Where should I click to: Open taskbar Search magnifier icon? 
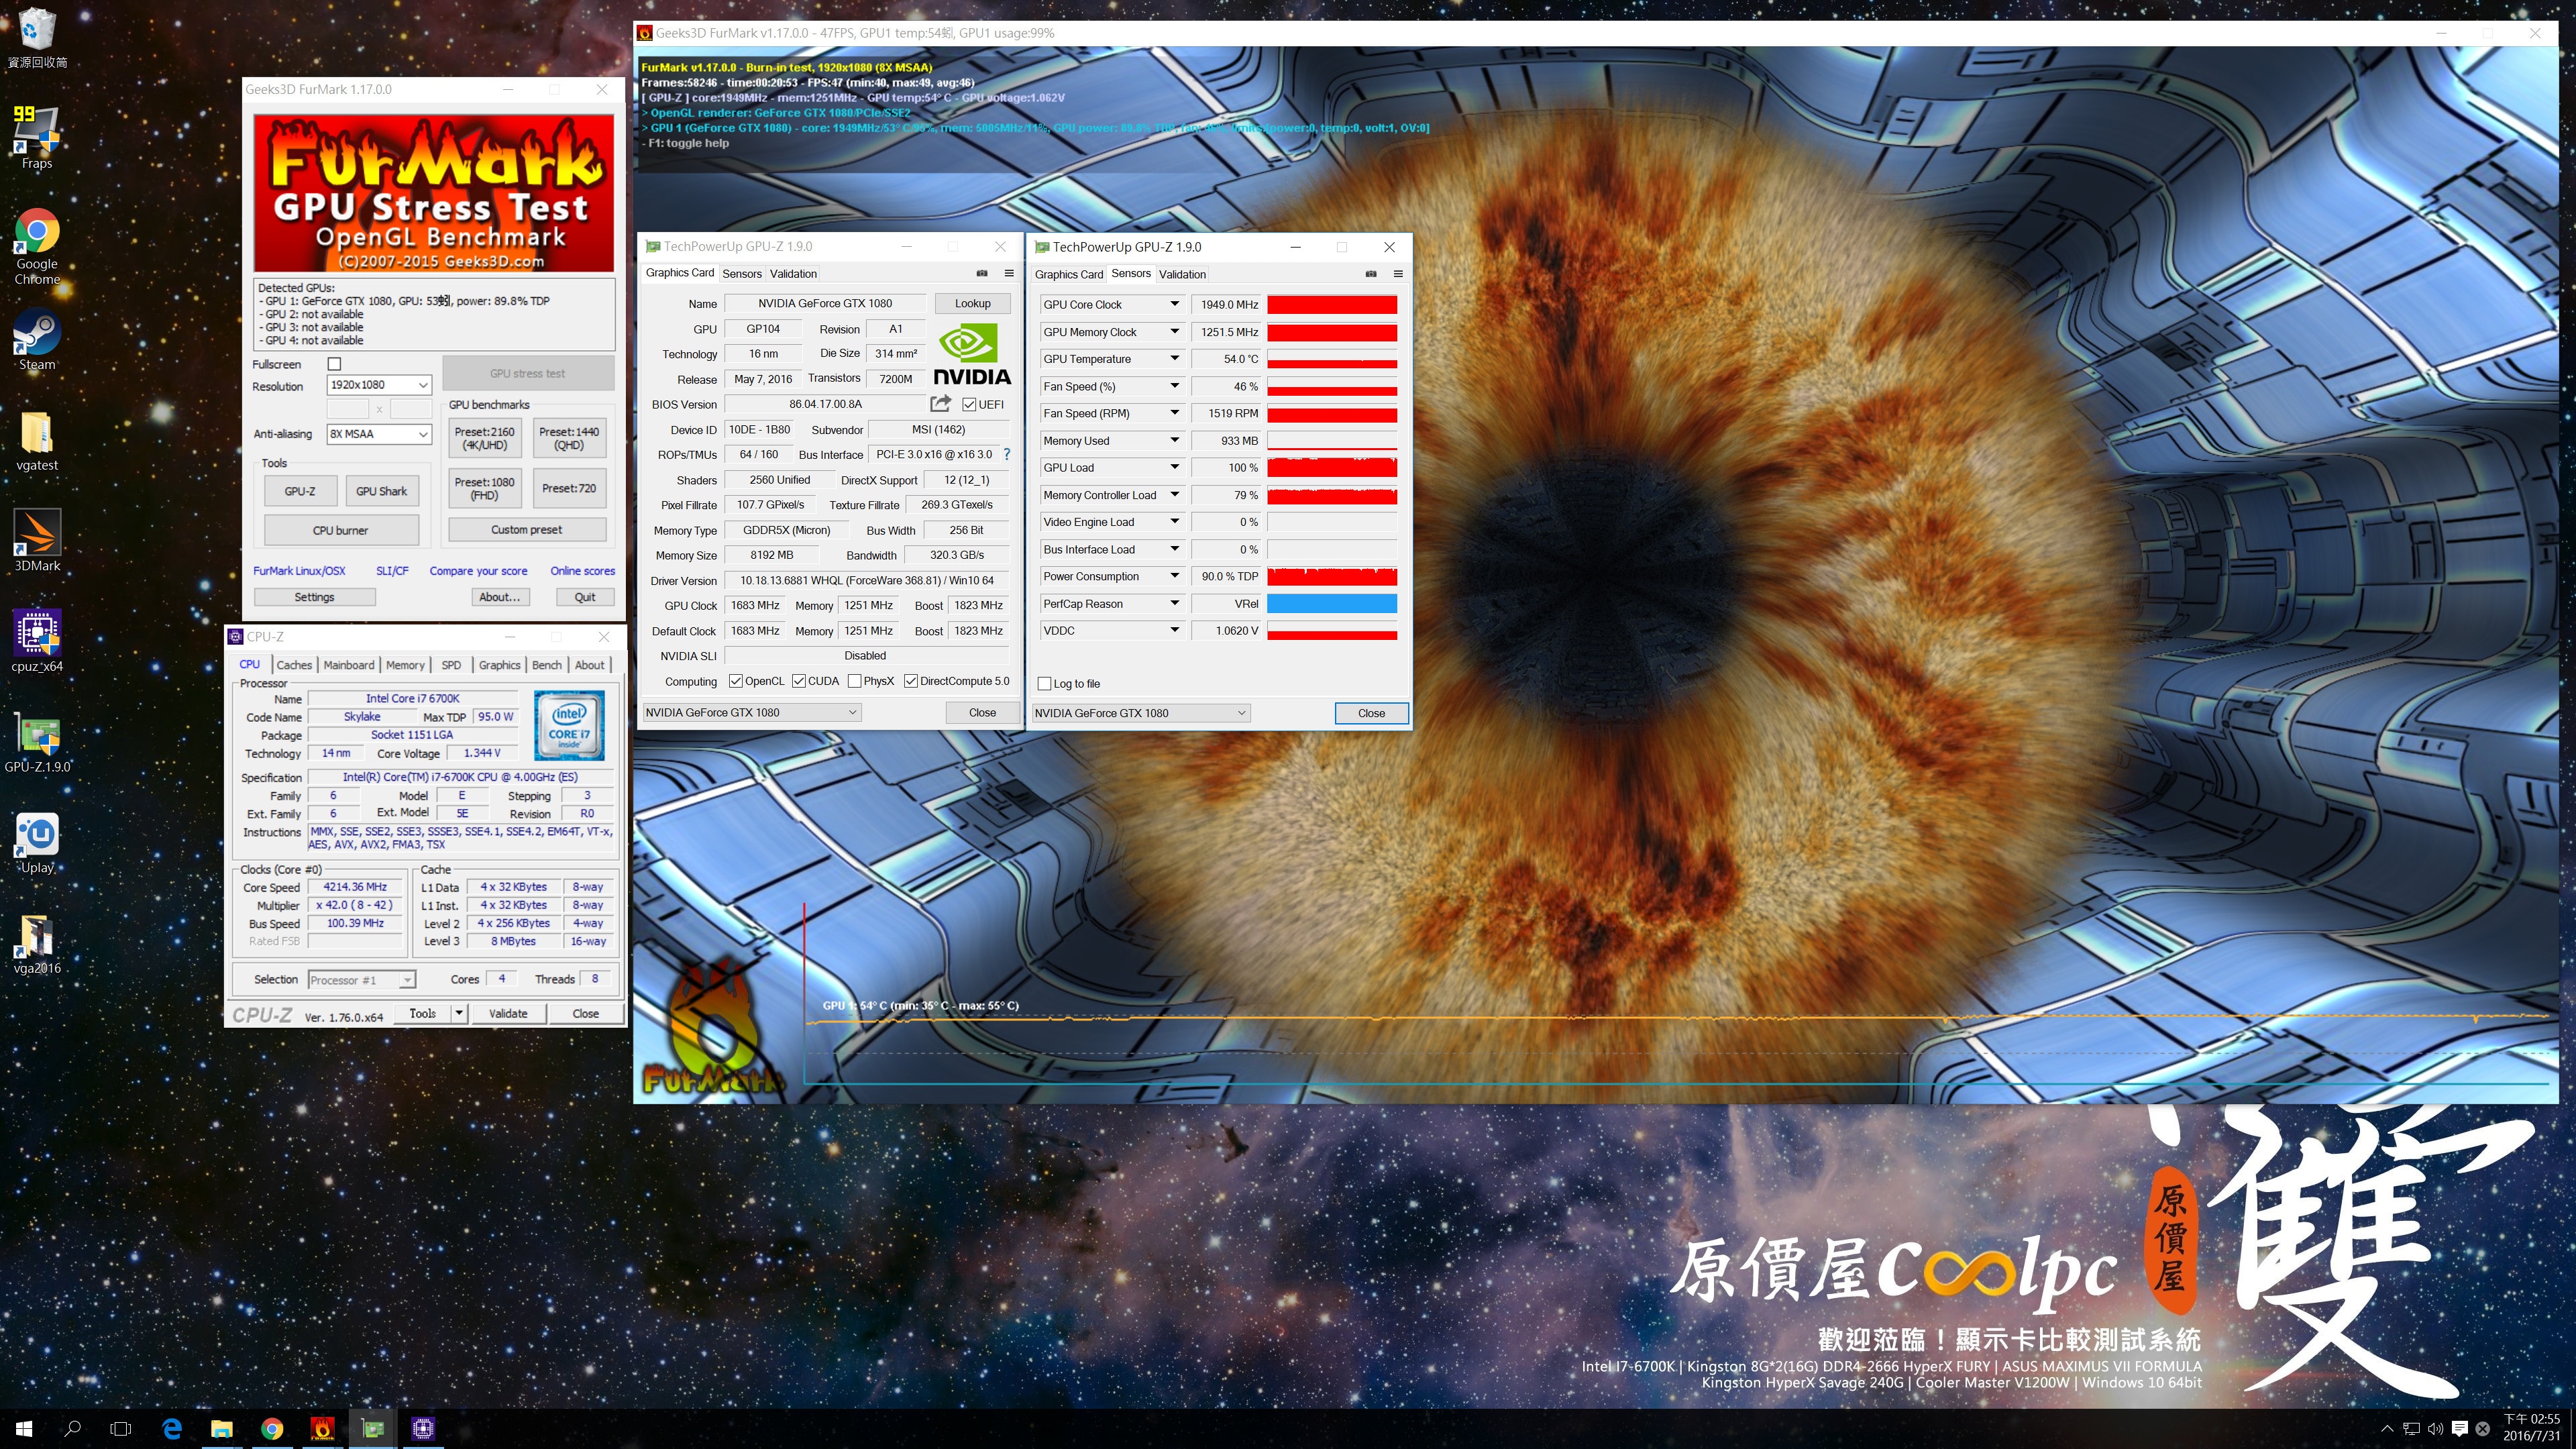(72, 1429)
